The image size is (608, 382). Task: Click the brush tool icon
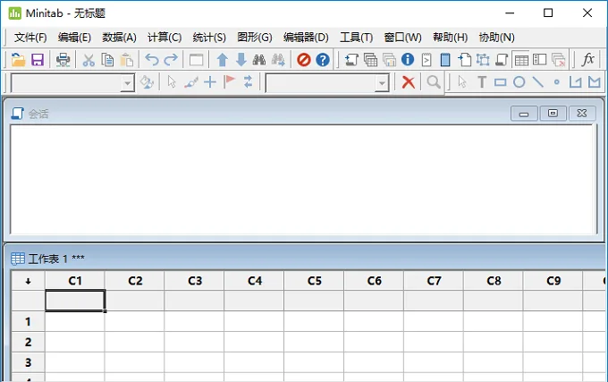pyautogui.click(x=190, y=82)
